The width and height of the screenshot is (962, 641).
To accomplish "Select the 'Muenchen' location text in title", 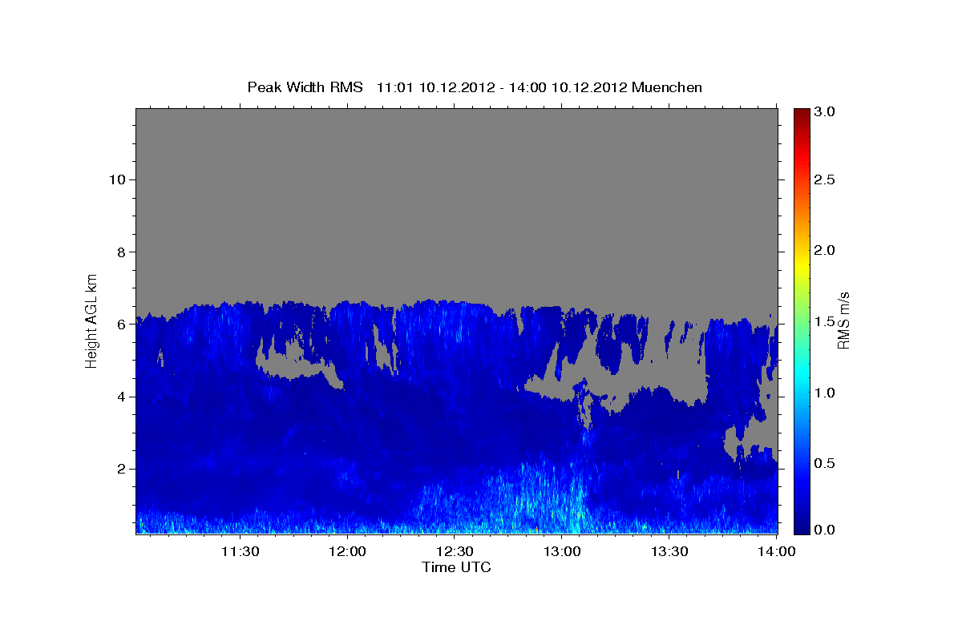I will pyautogui.click(x=667, y=87).
